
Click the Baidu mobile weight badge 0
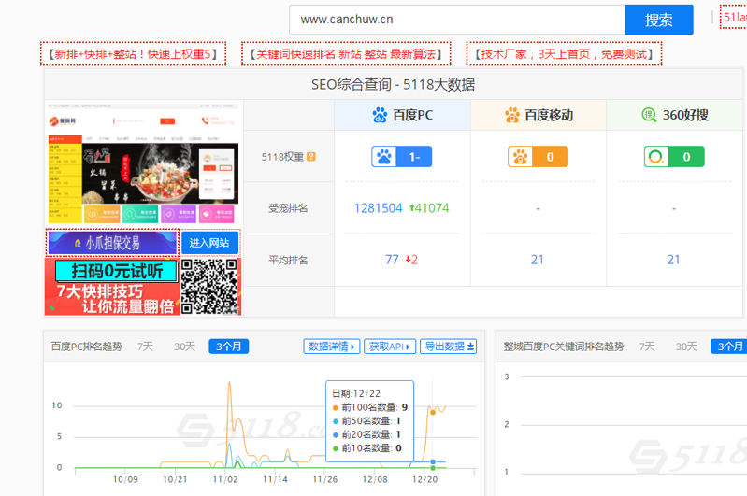pyautogui.click(x=538, y=157)
